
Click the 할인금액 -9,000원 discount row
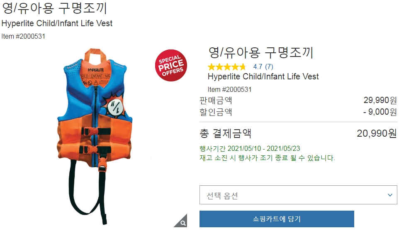298,112
